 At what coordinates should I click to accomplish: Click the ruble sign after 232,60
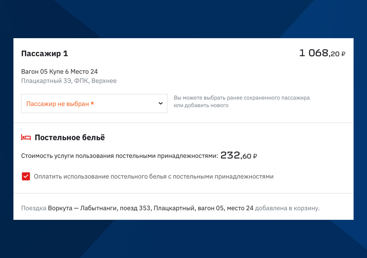click(x=255, y=156)
